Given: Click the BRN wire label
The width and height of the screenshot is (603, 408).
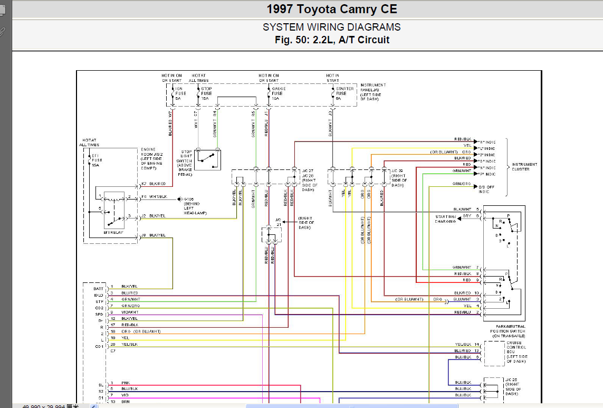Looking at the screenshot, I should point(126,402).
